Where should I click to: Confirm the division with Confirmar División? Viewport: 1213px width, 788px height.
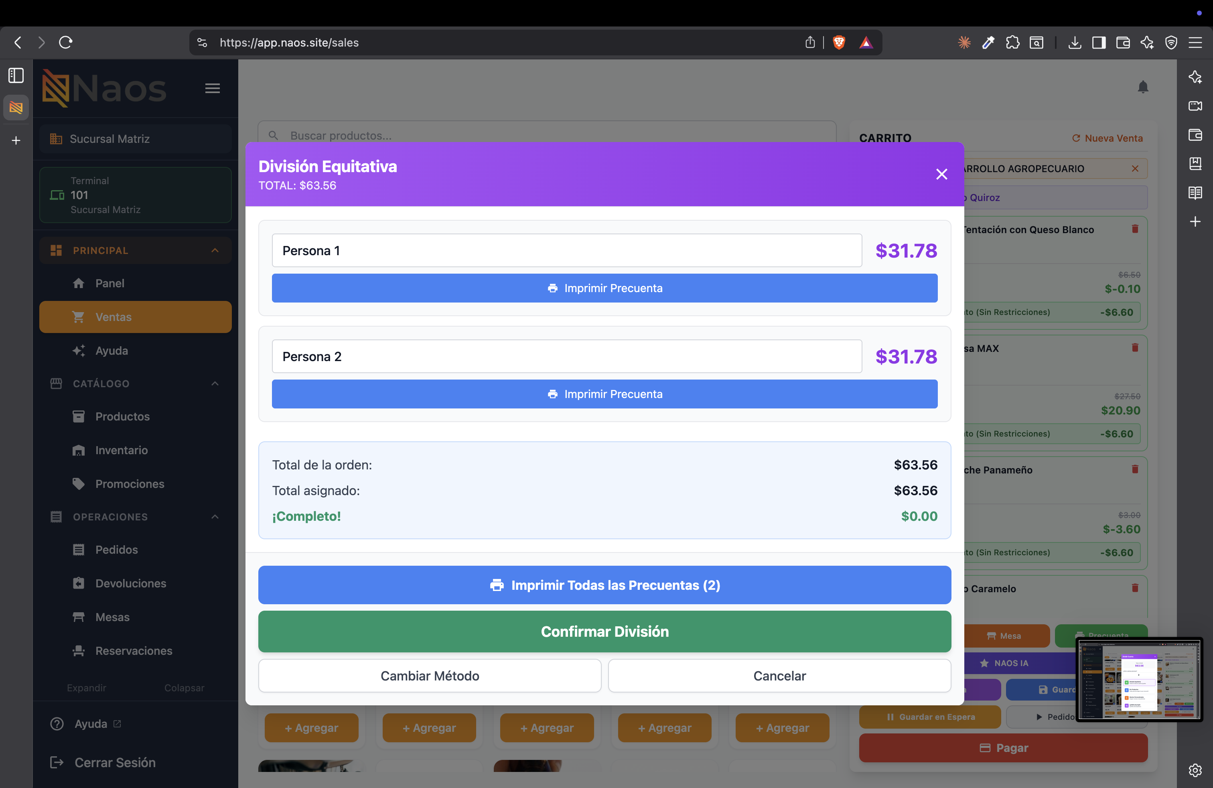coord(604,632)
